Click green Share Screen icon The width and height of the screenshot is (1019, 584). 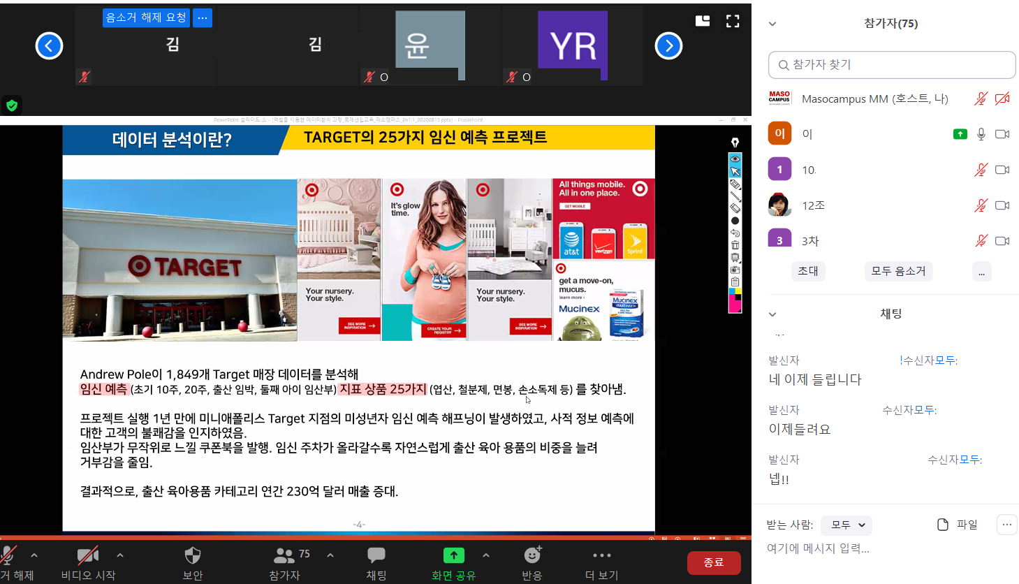453,555
